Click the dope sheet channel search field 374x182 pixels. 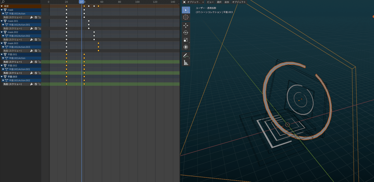tap(21, 2)
